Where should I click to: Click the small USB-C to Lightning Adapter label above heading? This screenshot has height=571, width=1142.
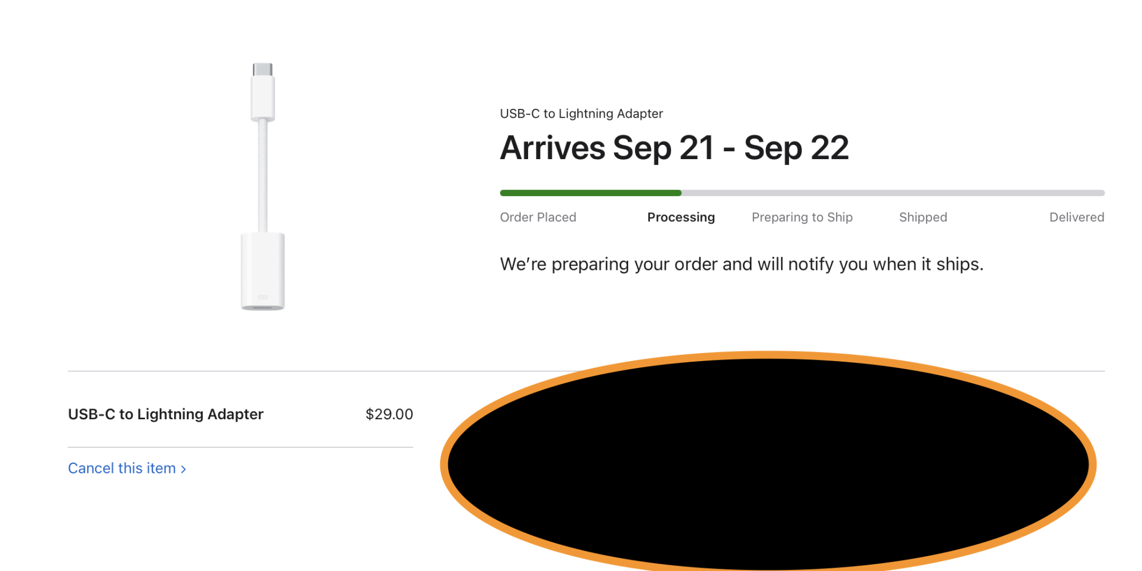click(581, 114)
